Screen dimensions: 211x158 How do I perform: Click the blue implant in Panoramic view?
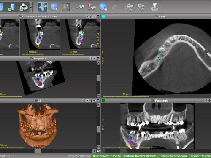(131, 138)
